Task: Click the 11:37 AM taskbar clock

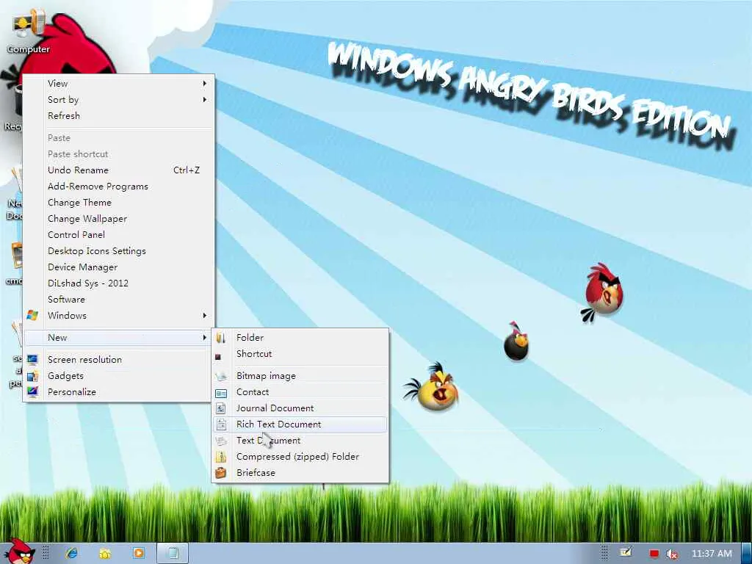Action: pos(712,554)
